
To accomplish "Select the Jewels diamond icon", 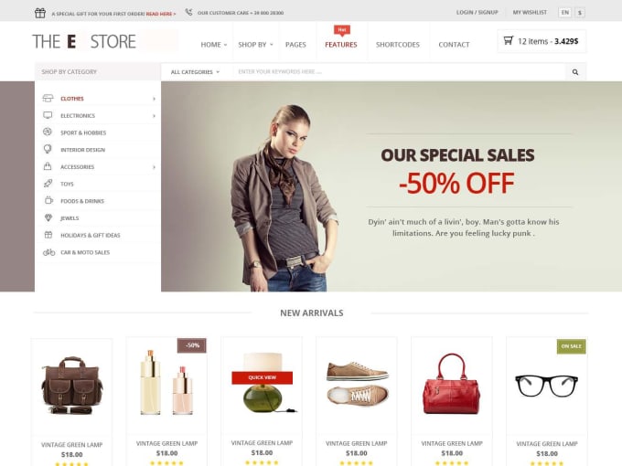I will coord(48,217).
